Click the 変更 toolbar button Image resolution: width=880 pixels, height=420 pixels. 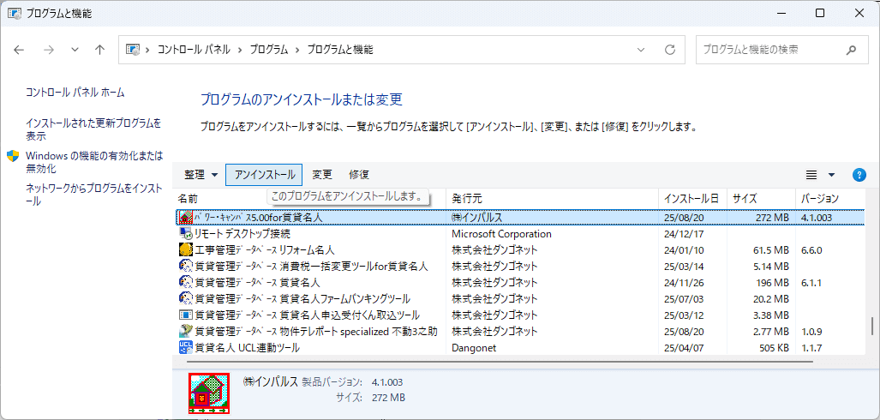coord(322,175)
